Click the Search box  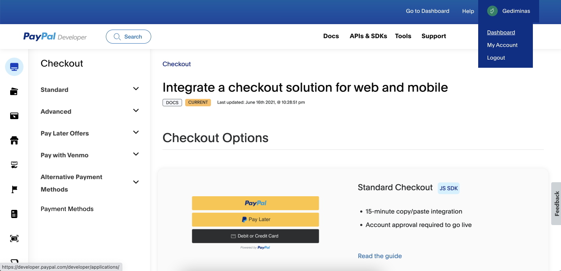(x=129, y=37)
